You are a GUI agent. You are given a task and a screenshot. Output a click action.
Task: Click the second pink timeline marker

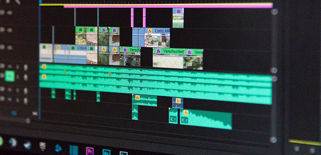pyautogui.click(x=144, y=17)
